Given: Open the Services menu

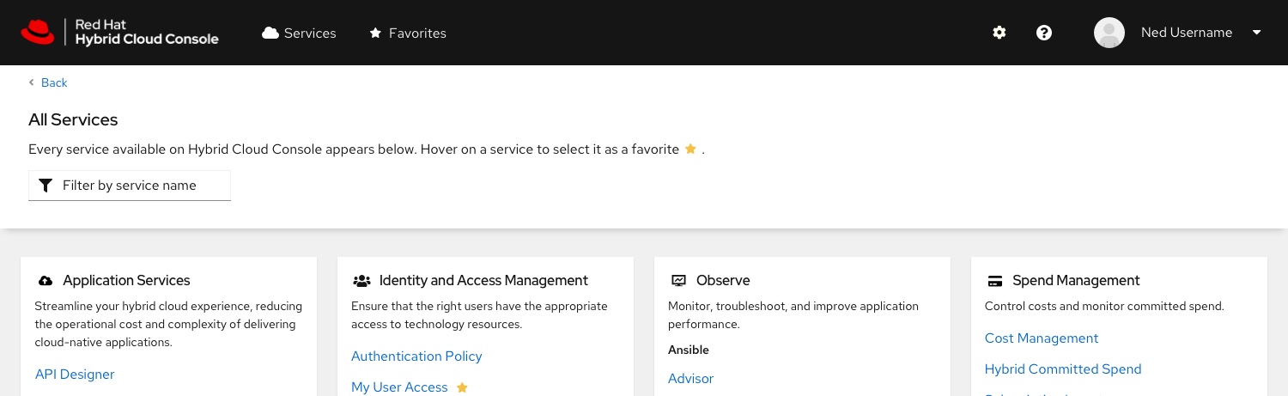Looking at the screenshot, I should pos(300,33).
